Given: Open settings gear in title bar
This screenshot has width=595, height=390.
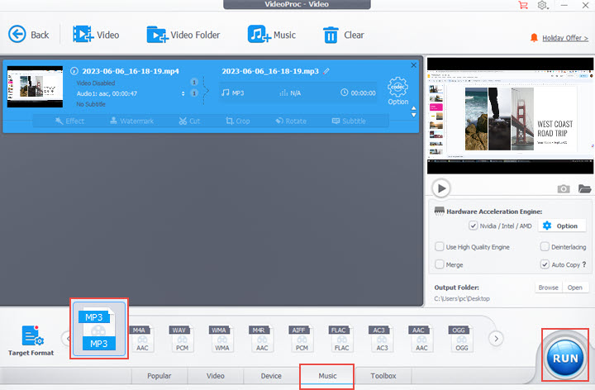Looking at the screenshot, I should (542, 5).
